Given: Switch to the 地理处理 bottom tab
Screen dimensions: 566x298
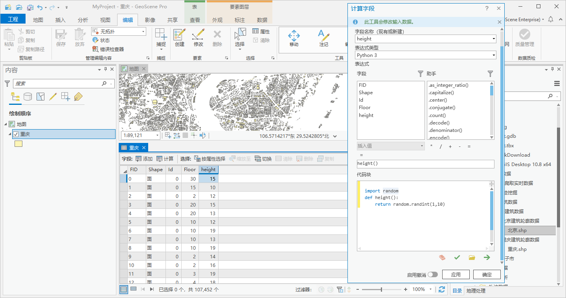Looking at the screenshot, I should [476, 291].
